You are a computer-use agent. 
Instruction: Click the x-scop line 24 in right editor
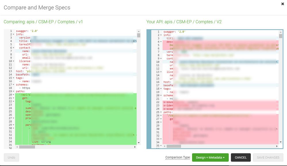point(221,109)
